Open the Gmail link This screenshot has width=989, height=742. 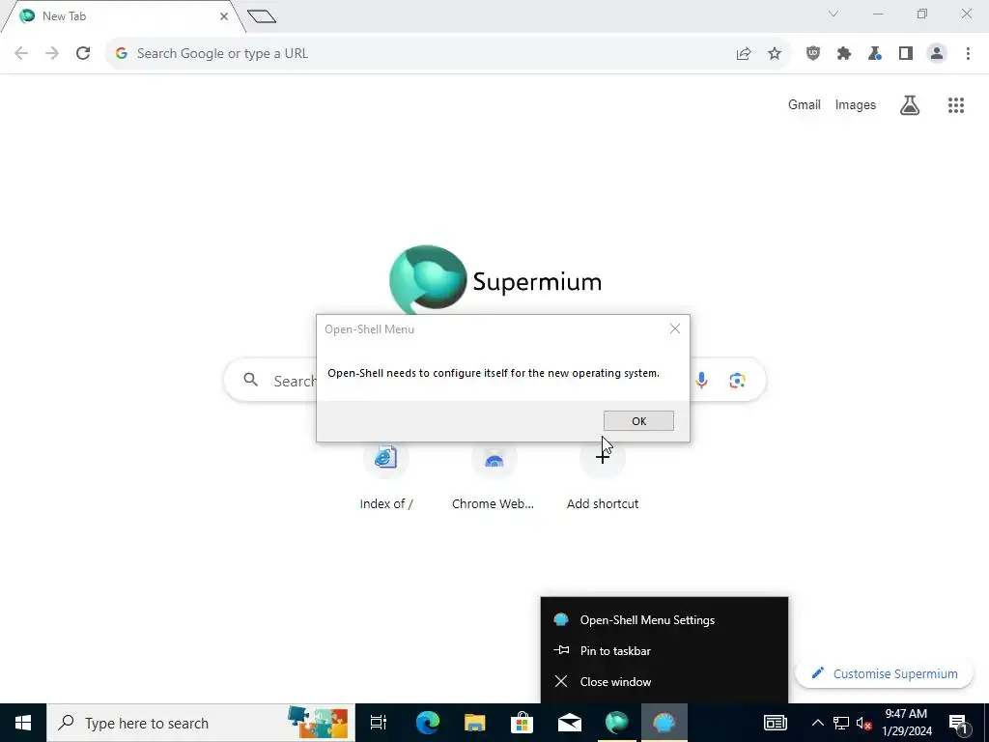[x=805, y=104]
